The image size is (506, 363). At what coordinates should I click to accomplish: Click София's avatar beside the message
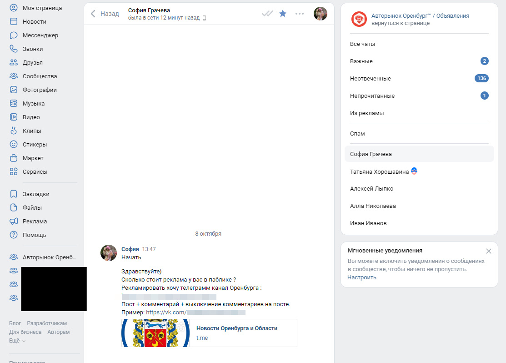[109, 253]
